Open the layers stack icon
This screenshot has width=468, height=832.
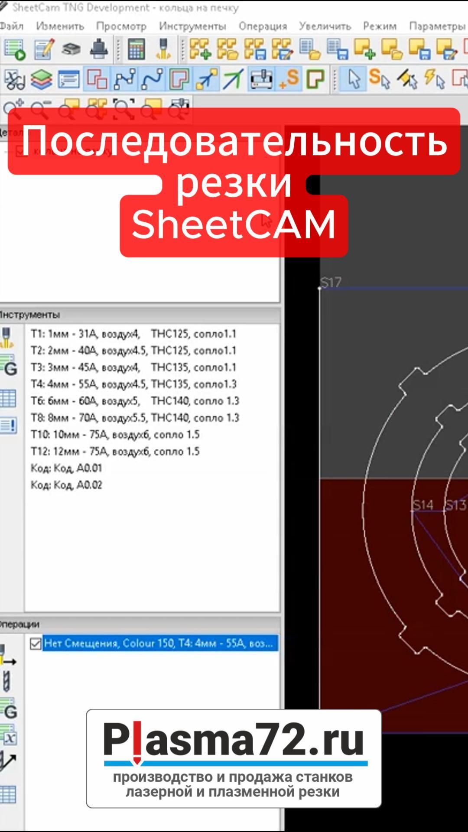tap(42, 79)
